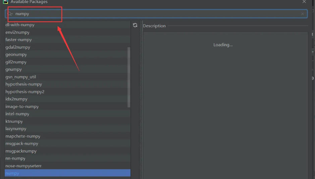Select the hypothesis-numpy2 package

[67, 92]
